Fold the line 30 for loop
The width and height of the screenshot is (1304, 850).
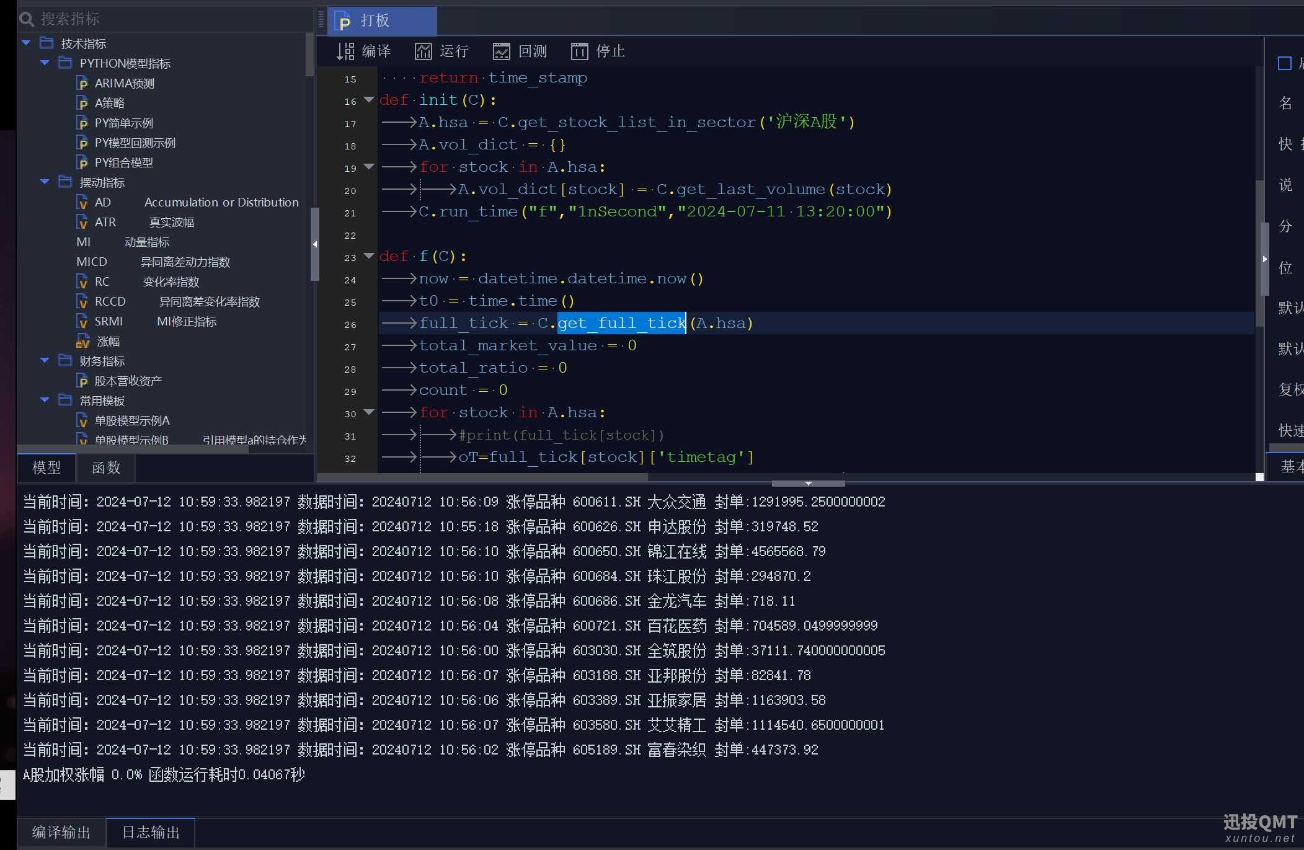tap(369, 412)
